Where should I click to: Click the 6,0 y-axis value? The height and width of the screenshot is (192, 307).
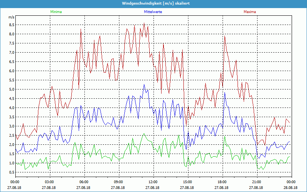click(x=12, y=71)
